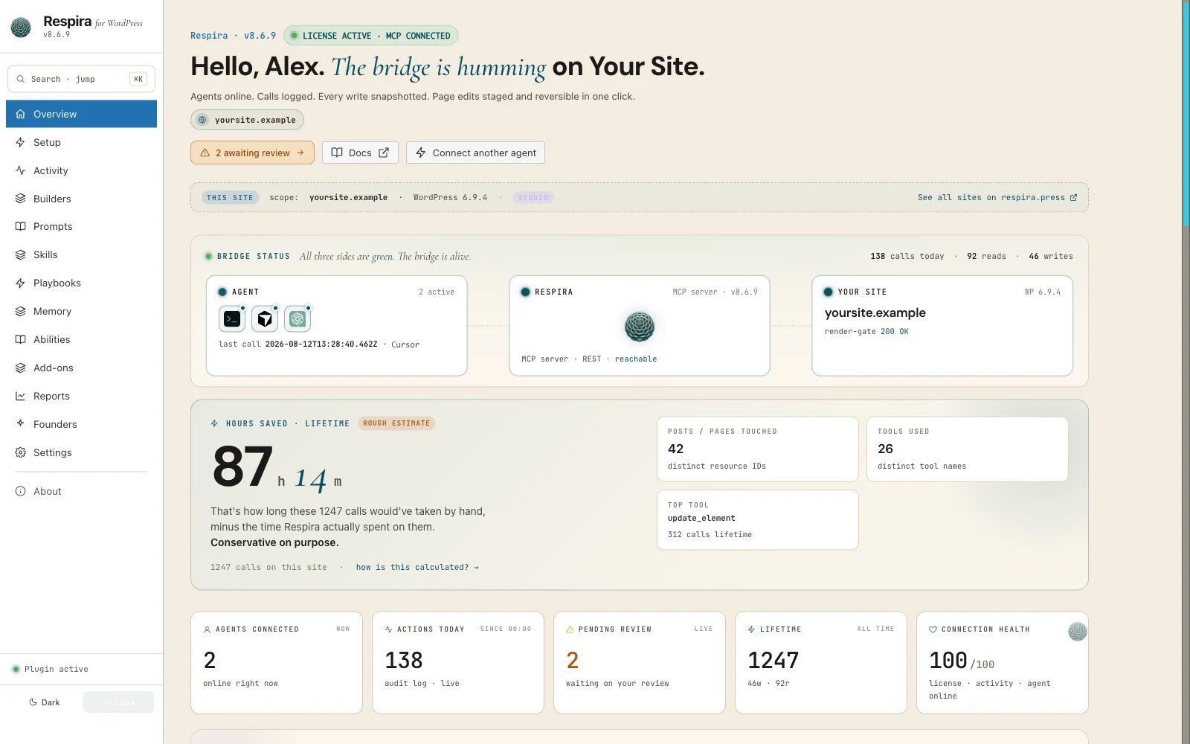Click the 1247 calls on this site text
The height and width of the screenshot is (744, 1190).
click(268, 567)
